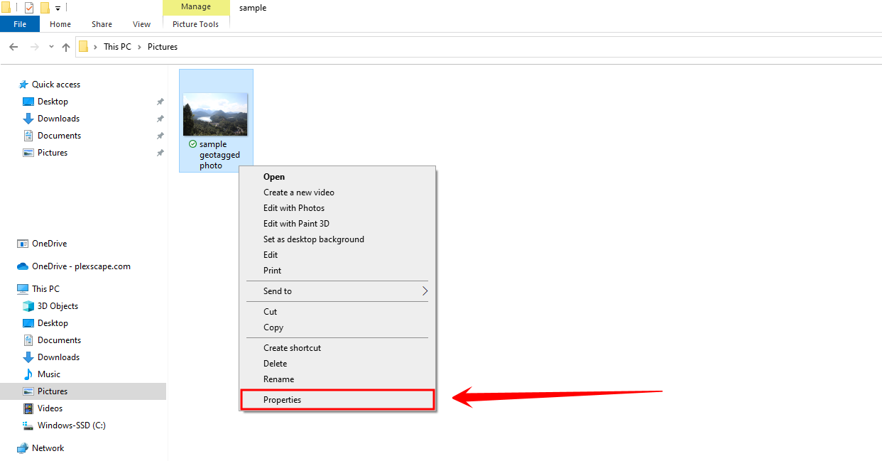
Task: Click This PC in the address bar
Action: coord(117,47)
